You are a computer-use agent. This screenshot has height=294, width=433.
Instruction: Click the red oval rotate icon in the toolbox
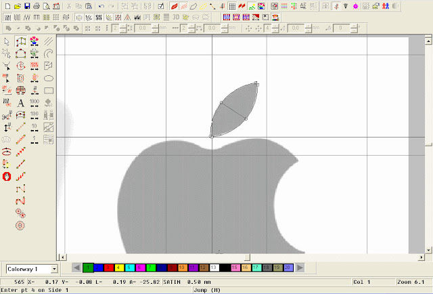(x=7, y=152)
